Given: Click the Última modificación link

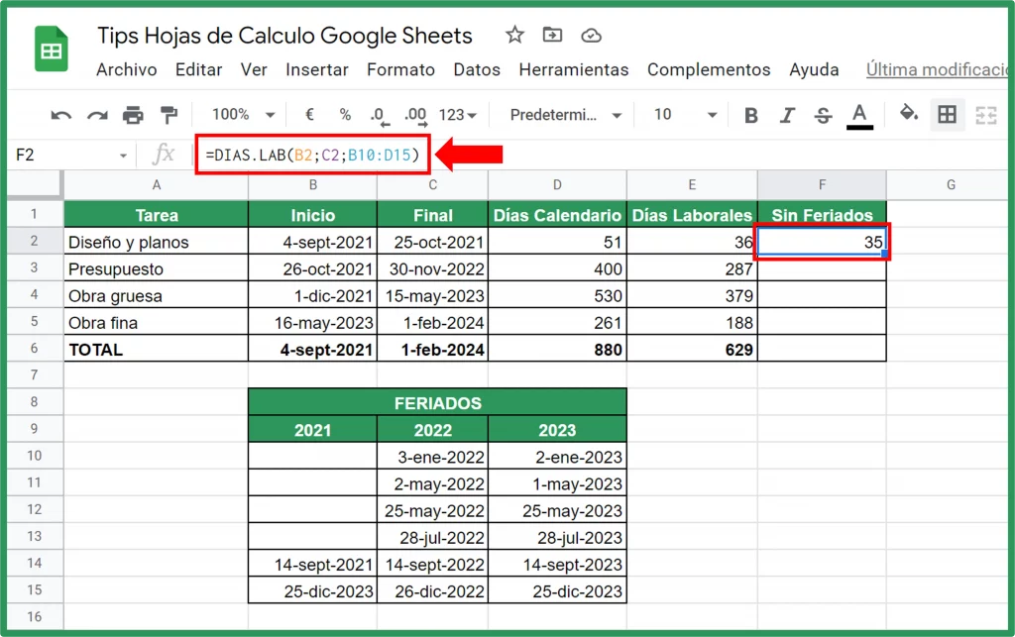Looking at the screenshot, I should (937, 69).
